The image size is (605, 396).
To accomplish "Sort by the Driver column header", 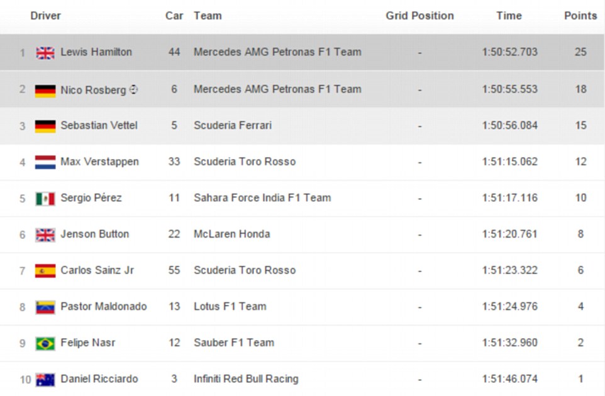I will click(x=45, y=16).
